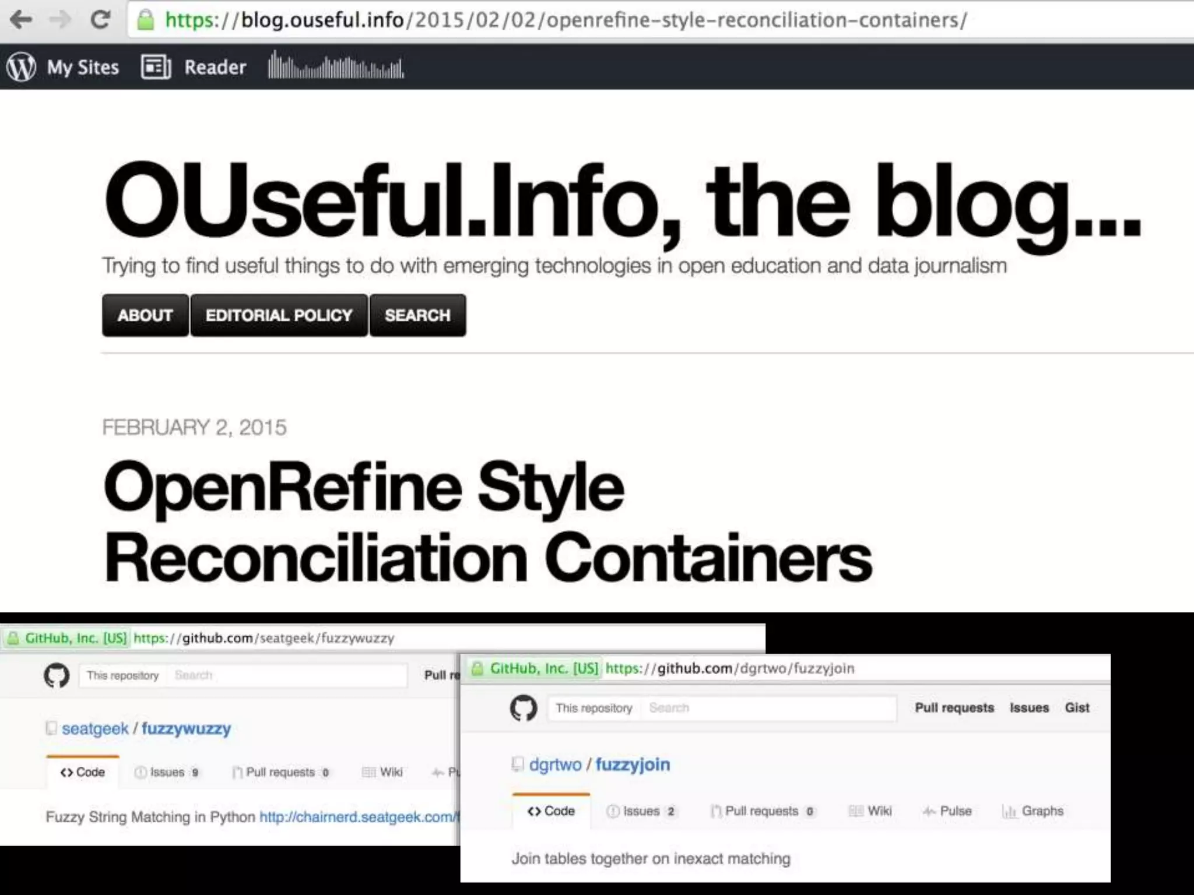Click GitHub octocat logo on fuzzywuzzy page

tap(57, 675)
